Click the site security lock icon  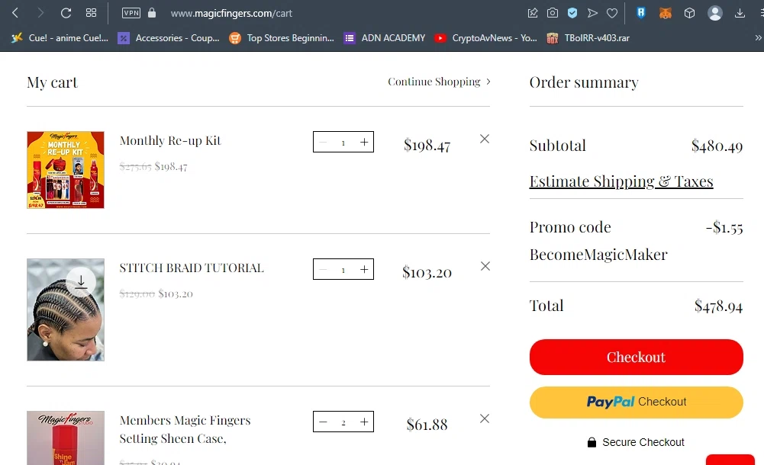(152, 13)
